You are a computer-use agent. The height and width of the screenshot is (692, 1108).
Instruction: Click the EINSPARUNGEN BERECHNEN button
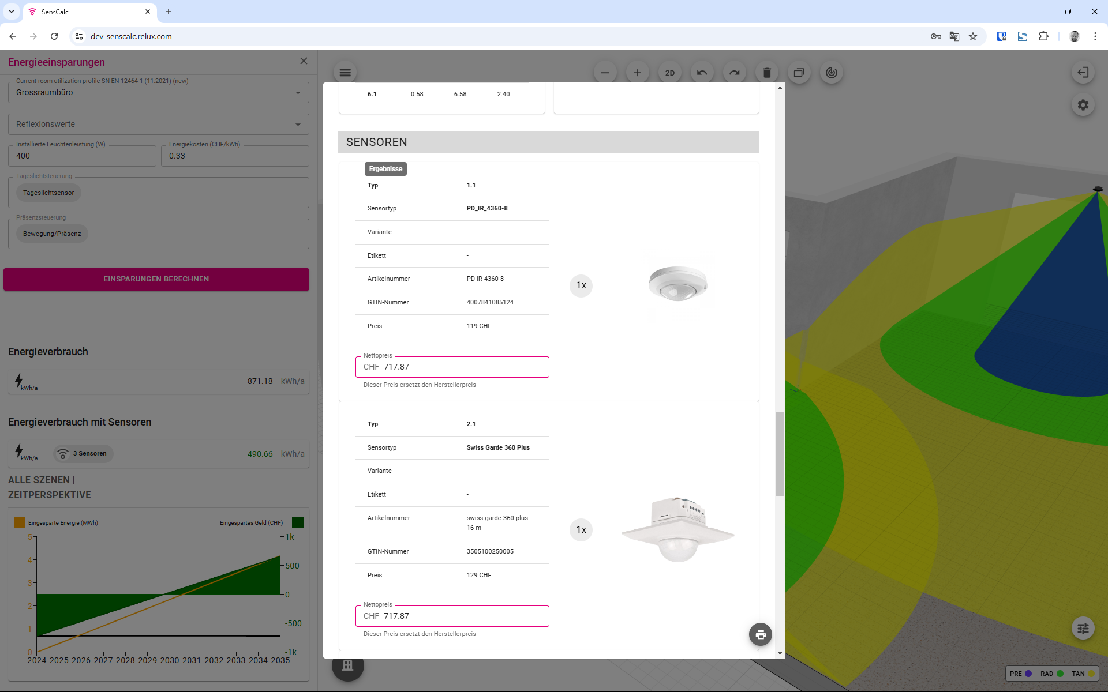point(156,279)
